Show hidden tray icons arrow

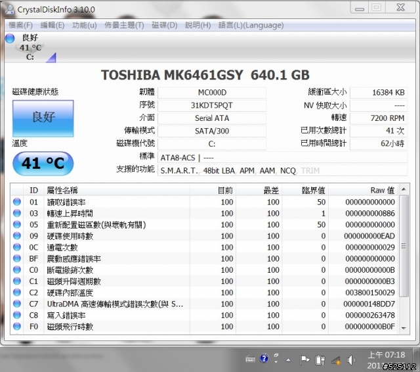(x=289, y=360)
